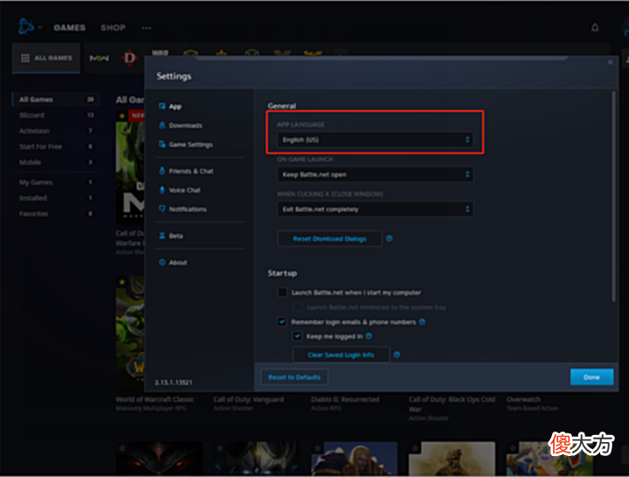
Task: Open the more options ellipsis menu
Action: [x=146, y=28]
